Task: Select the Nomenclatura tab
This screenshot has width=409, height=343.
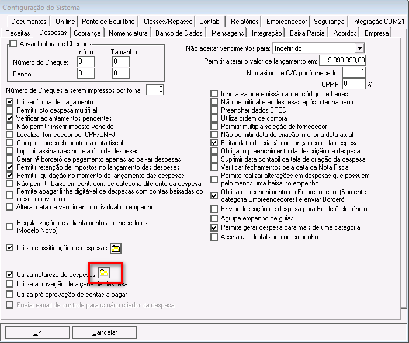Action: (x=128, y=33)
